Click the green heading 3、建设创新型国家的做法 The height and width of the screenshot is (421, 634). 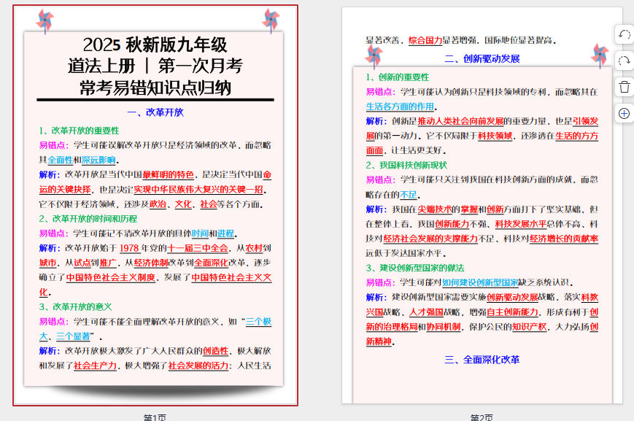414,268
